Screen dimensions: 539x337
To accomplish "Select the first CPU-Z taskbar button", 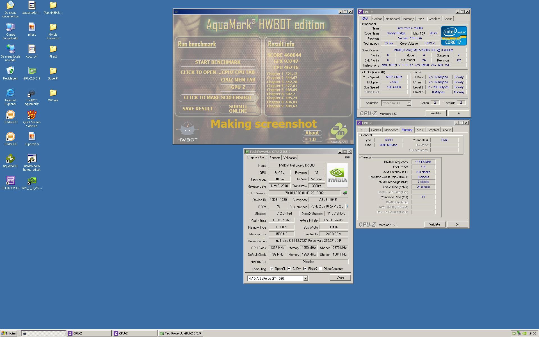I will (x=89, y=333).
